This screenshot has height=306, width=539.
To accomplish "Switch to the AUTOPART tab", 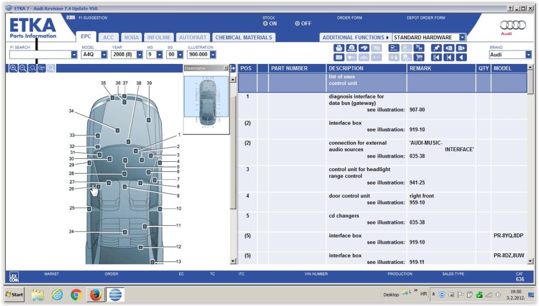I will point(193,38).
